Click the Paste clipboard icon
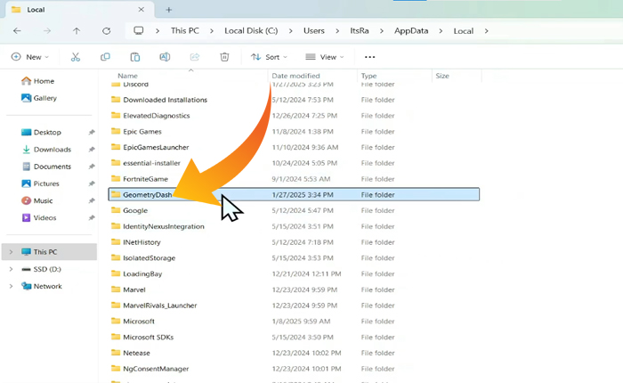Screen dimensions: 623x383 tap(134, 57)
